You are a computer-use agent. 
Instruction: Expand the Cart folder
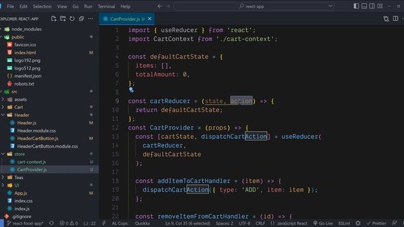pos(18,107)
